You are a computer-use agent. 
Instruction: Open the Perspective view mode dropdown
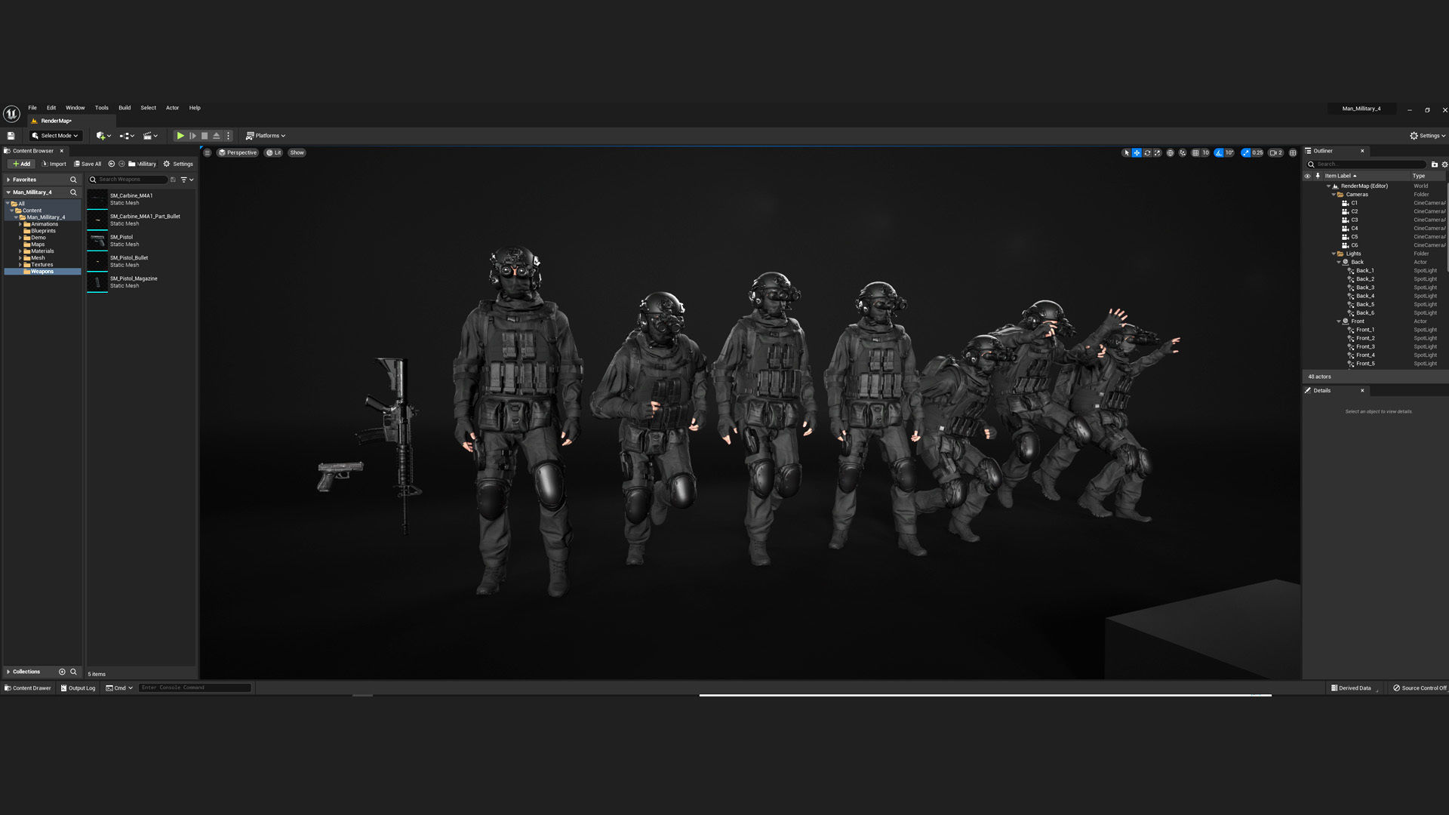pyautogui.click(x=238, y=152)
